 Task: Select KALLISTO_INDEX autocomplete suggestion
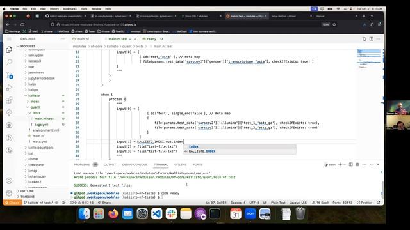point(240,151)
